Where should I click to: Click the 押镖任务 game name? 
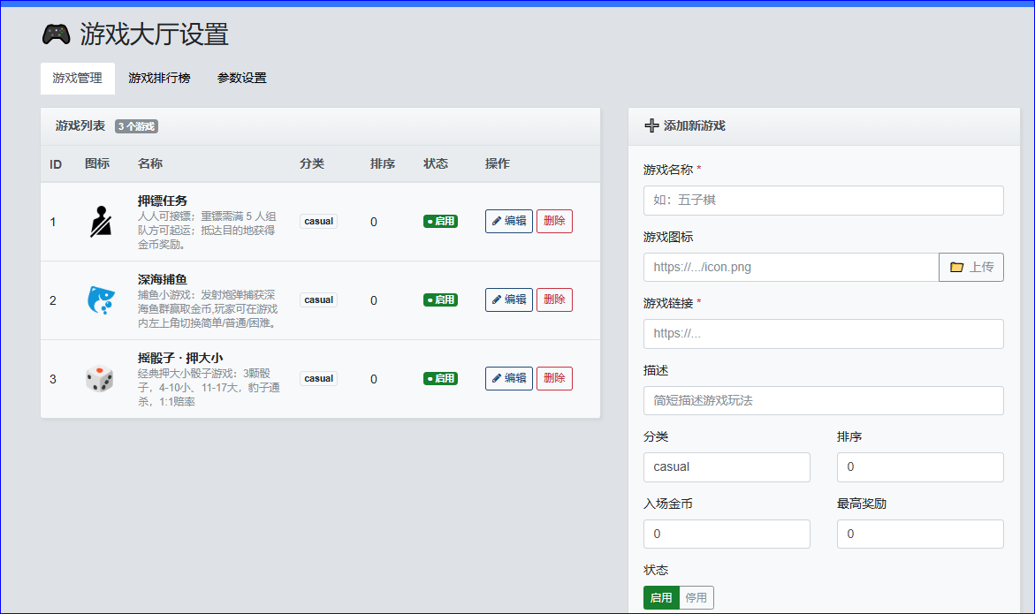[x=163, y=201]
